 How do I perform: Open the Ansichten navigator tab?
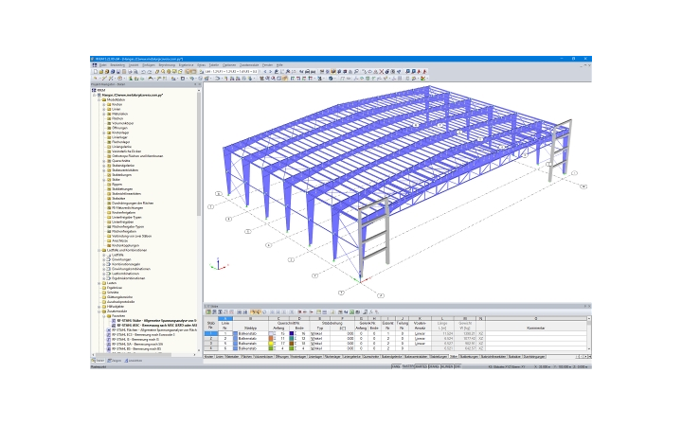pos(134,361)
